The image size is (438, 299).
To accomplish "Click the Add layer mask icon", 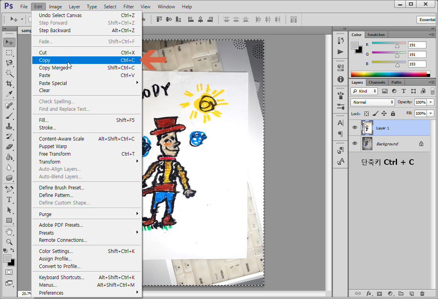I will click(x=379, y=293).
